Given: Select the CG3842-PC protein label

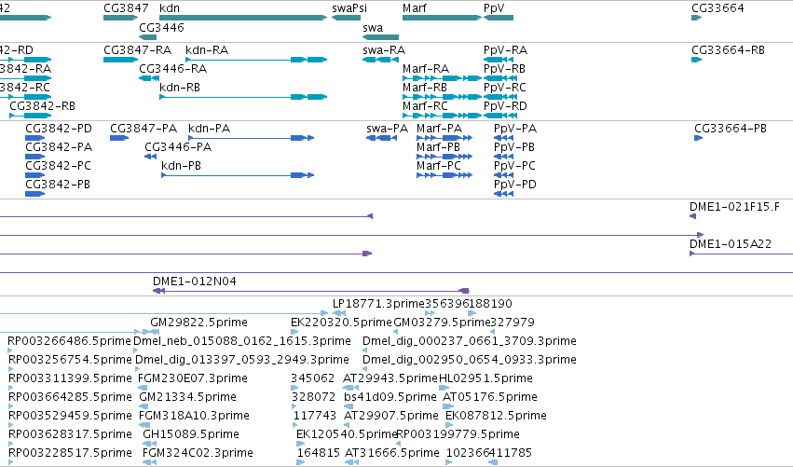Looking at the screenshot, I should 58,166.
